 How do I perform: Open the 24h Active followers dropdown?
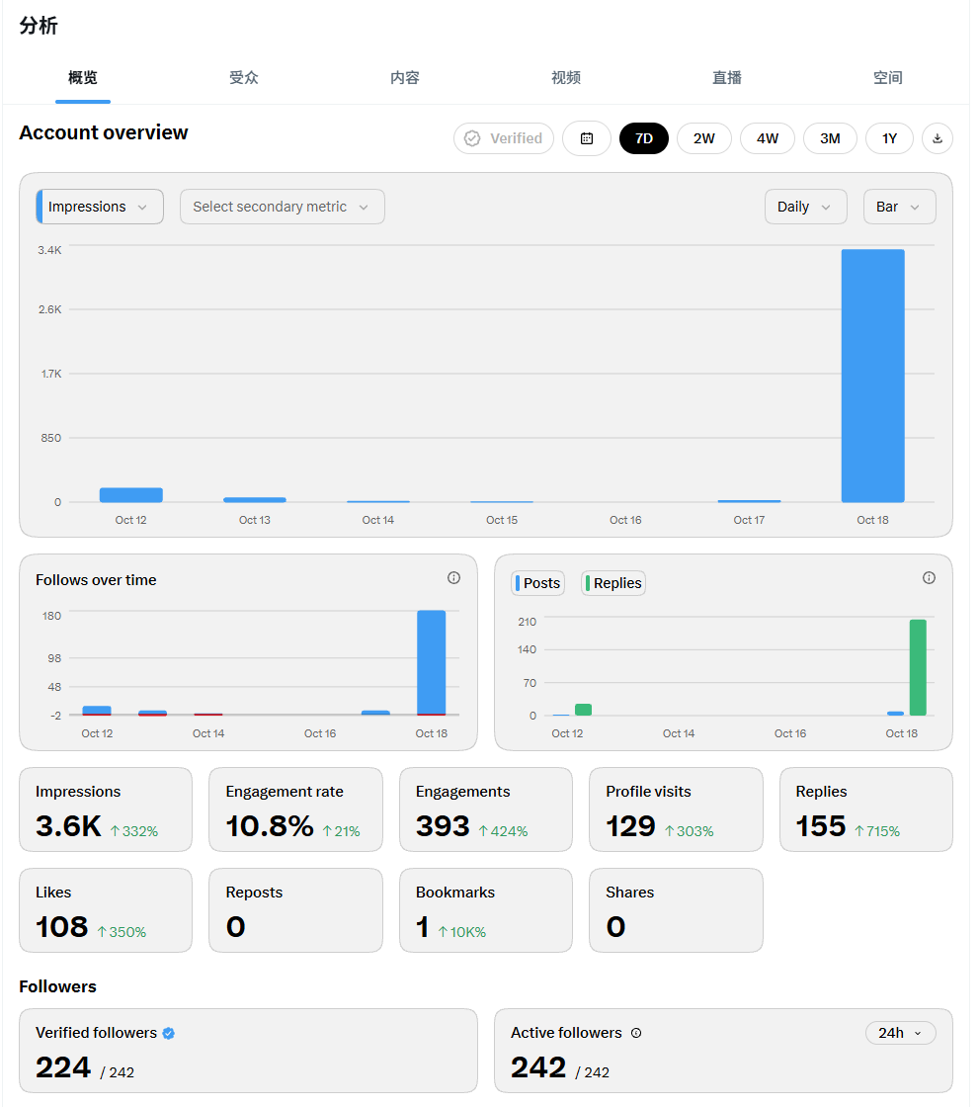[x=901, y=1033]
